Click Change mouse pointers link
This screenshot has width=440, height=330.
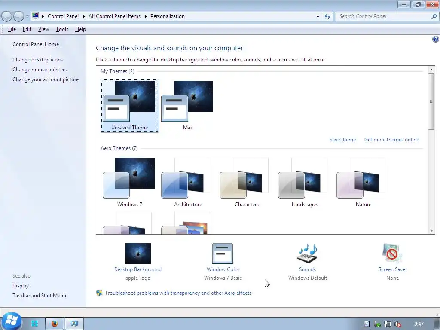click(40, 69)
